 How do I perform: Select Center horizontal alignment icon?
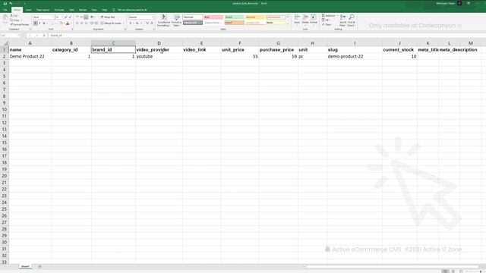[81, 24]
